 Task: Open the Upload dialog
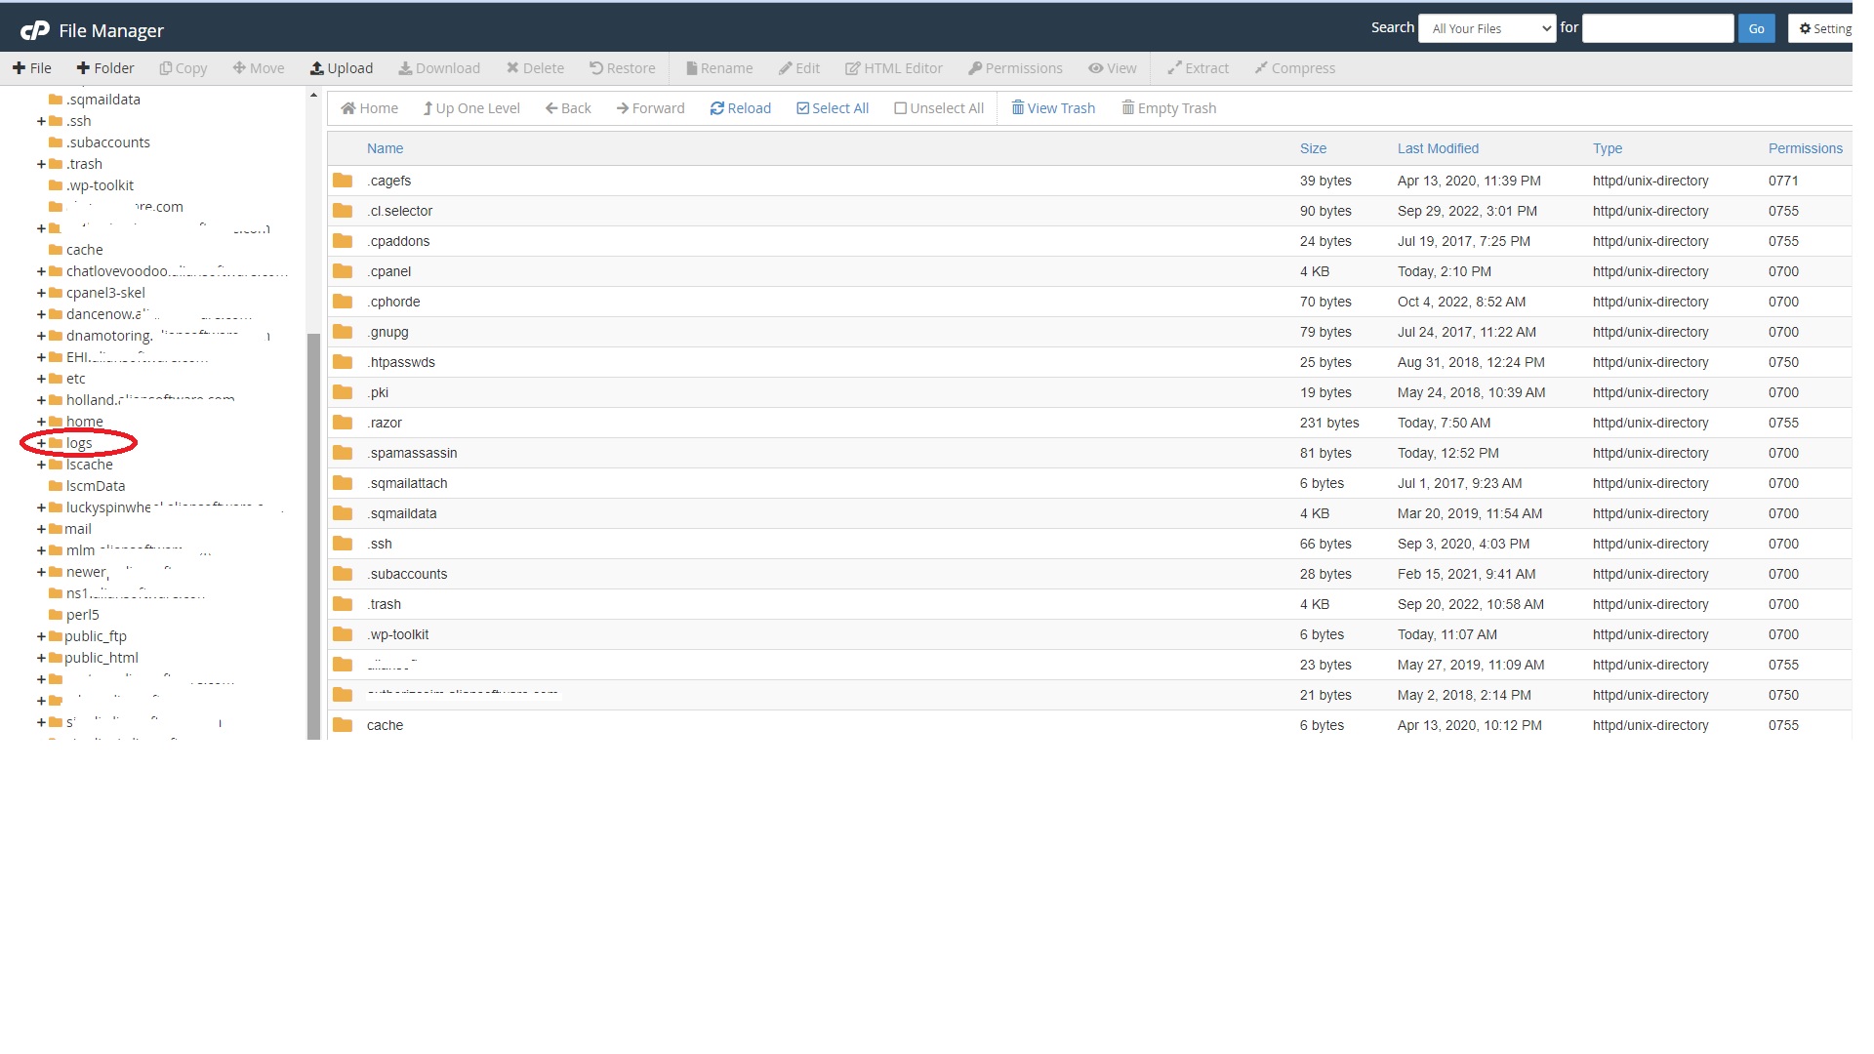[342, 68]
